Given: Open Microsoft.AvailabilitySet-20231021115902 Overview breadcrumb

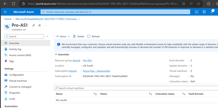Looking at the screenshot, I should 46,19.
